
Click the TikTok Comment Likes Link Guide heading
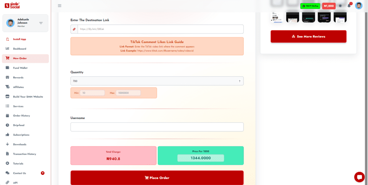point(157,42)
